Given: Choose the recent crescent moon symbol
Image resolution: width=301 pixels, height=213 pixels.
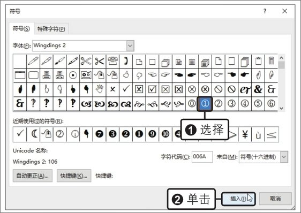Looking at the screenshot, I should [33, 134].
